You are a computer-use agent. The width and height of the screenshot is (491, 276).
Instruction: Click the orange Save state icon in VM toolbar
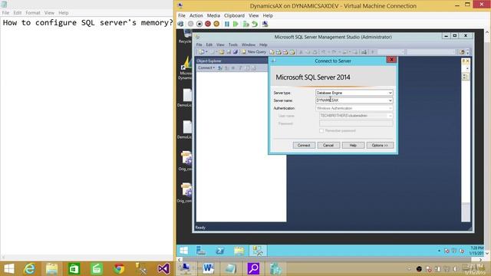click(216, 24)
